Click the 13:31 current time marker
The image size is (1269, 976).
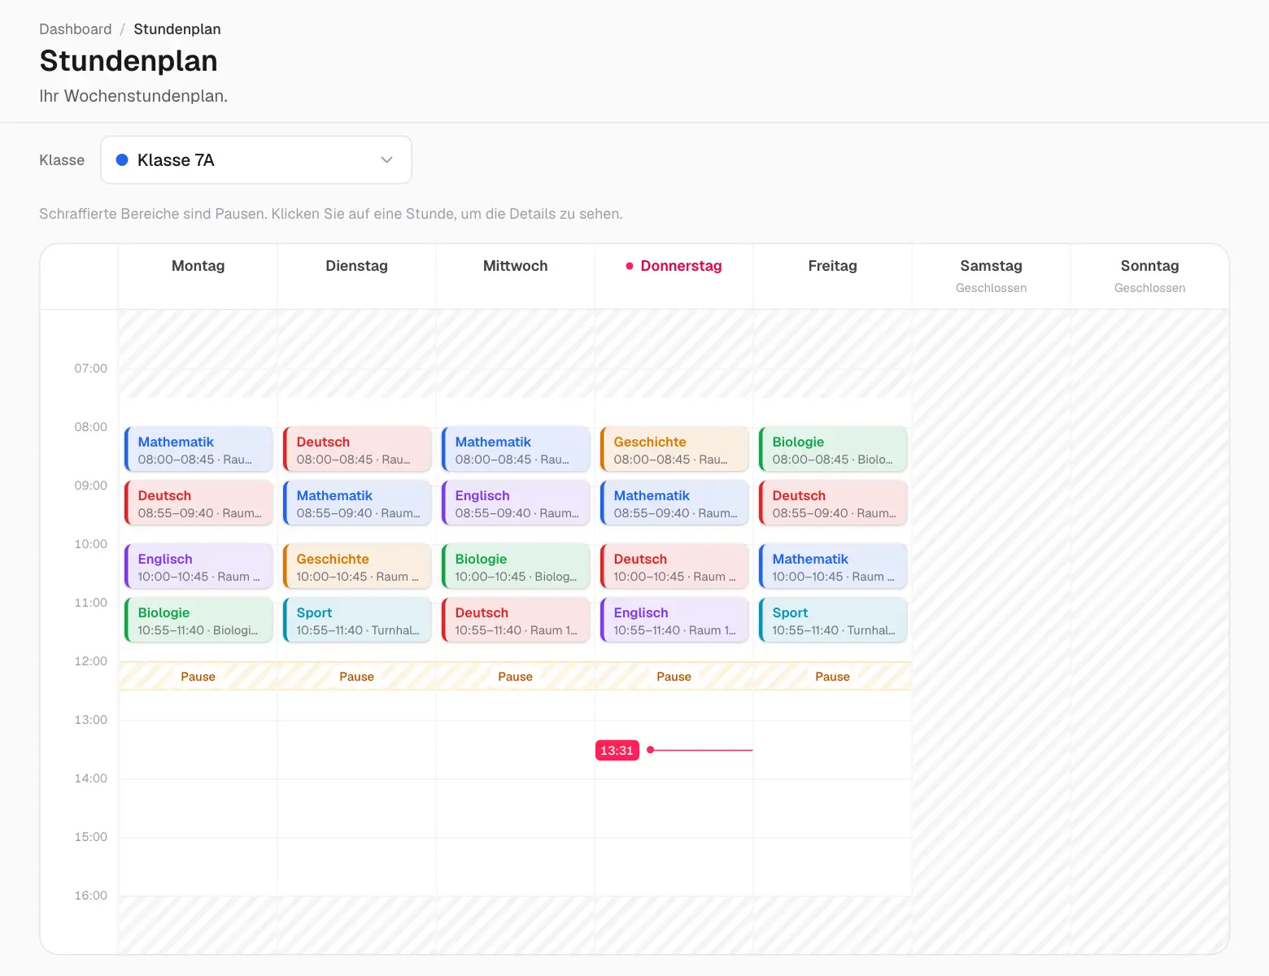coord(617,750)
